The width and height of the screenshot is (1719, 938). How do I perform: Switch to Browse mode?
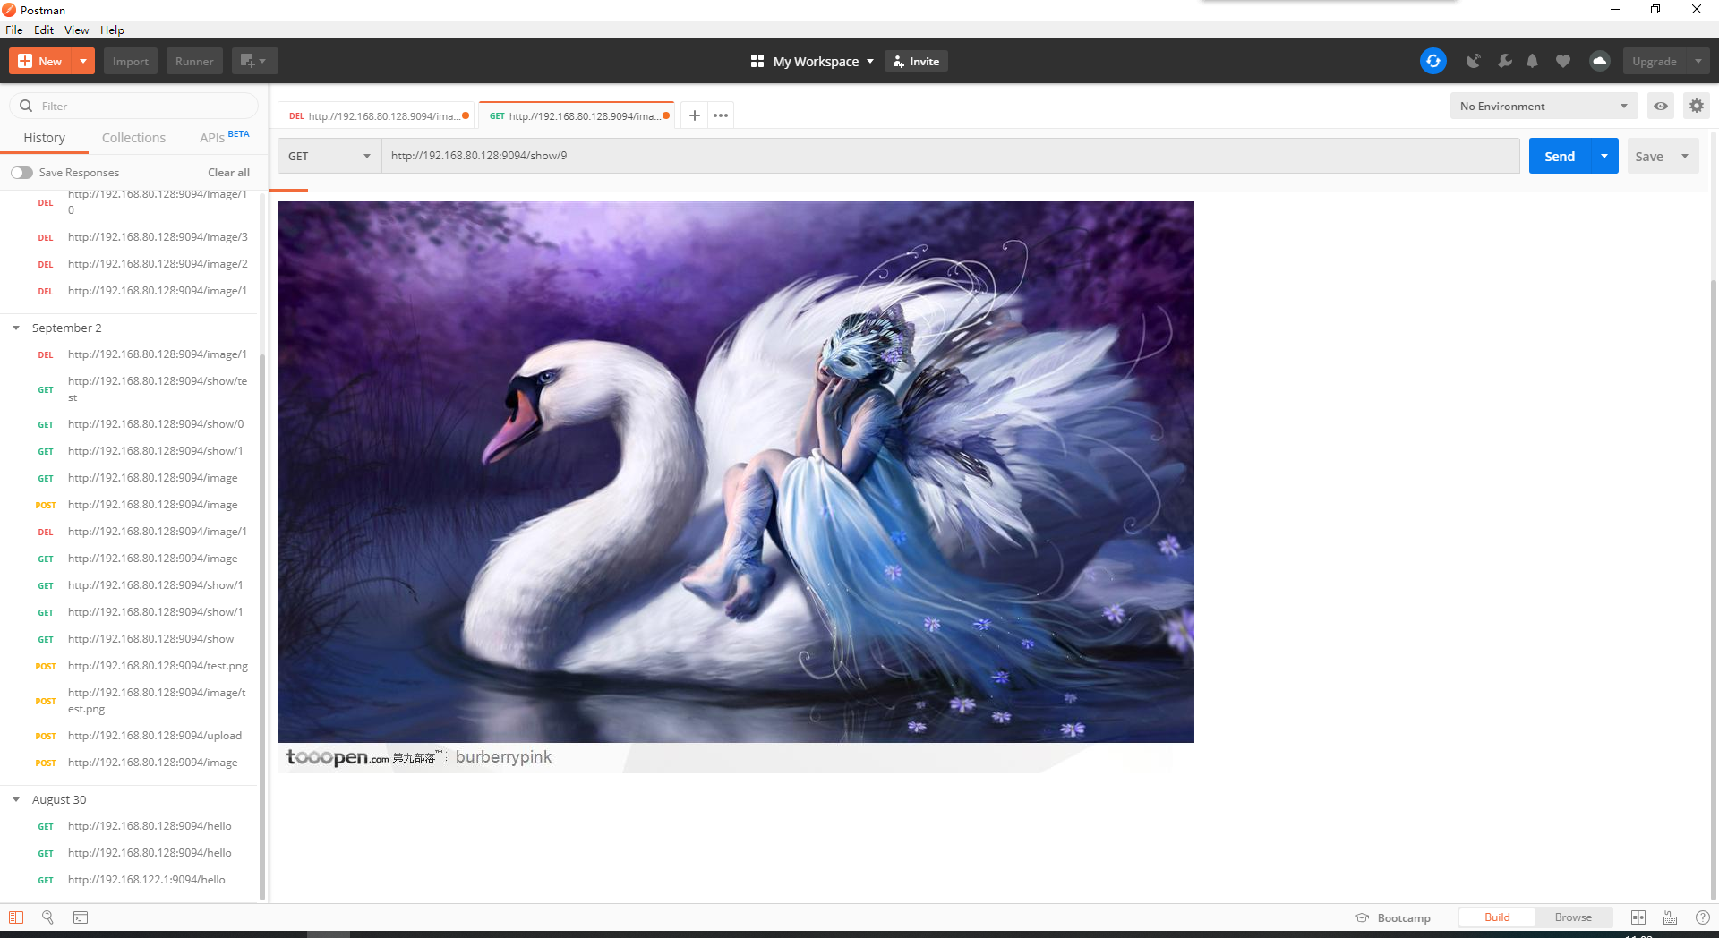1573,917
